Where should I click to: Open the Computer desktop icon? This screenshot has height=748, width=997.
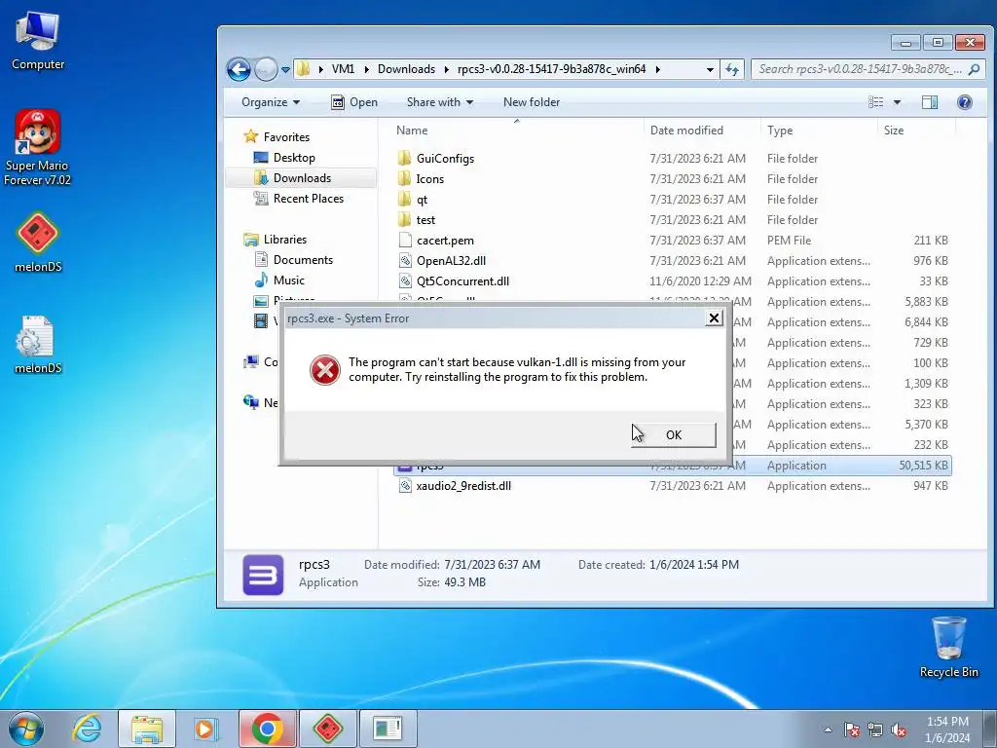pos(38,41)
